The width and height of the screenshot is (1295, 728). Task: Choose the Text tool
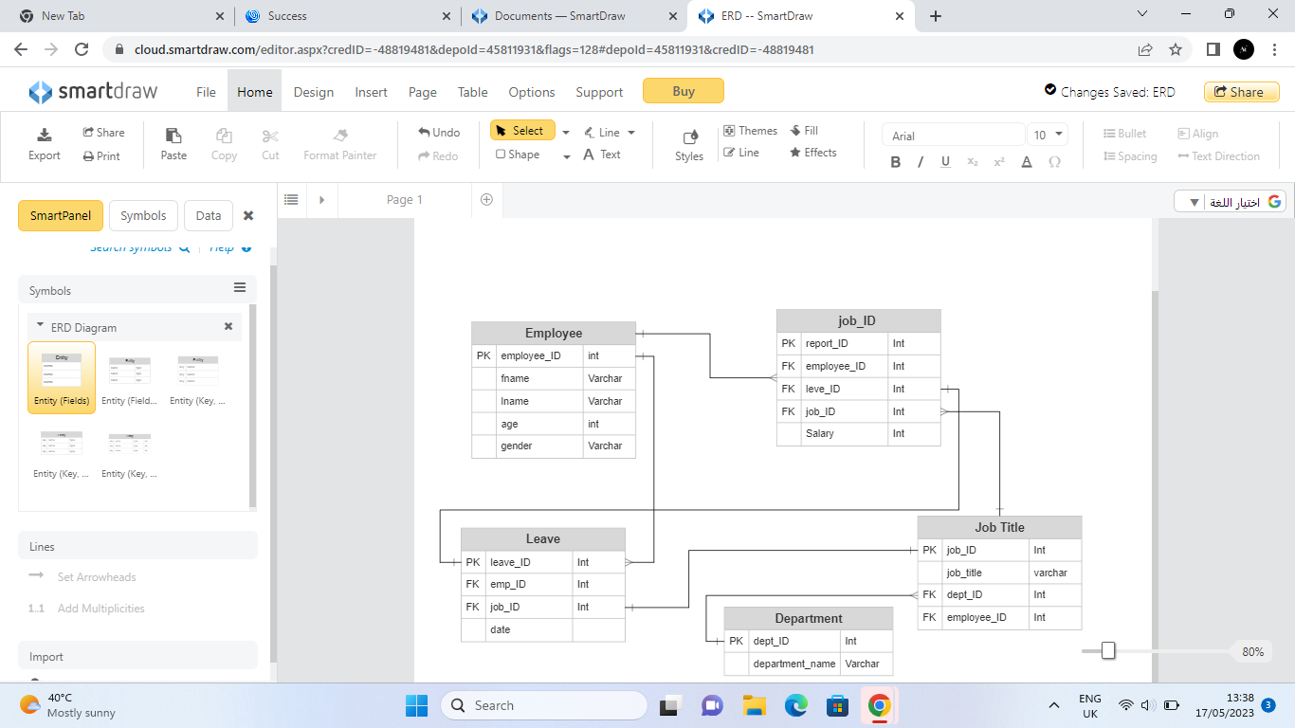click(x=602, y=155)
